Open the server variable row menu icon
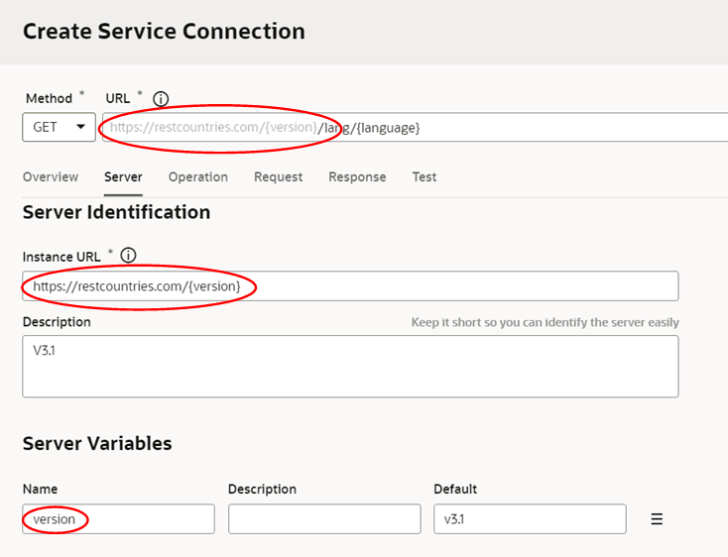Screen dimensions: 728x557 click(x=656, y=519)
